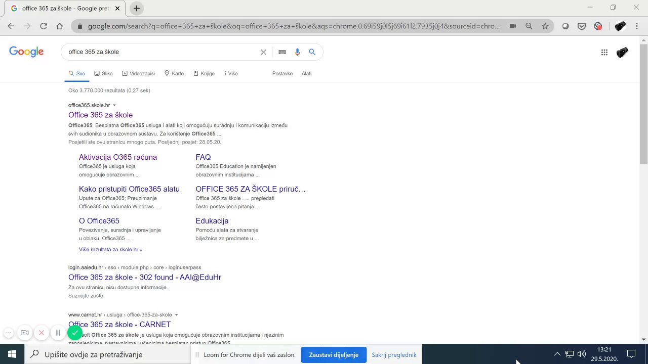Open the Aktivacija O365 računa sitelink
Screen dimensions: 648x364
click(118, 157)
